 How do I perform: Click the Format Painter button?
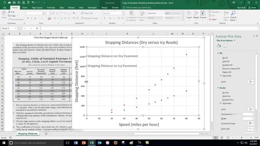[16, 19]
